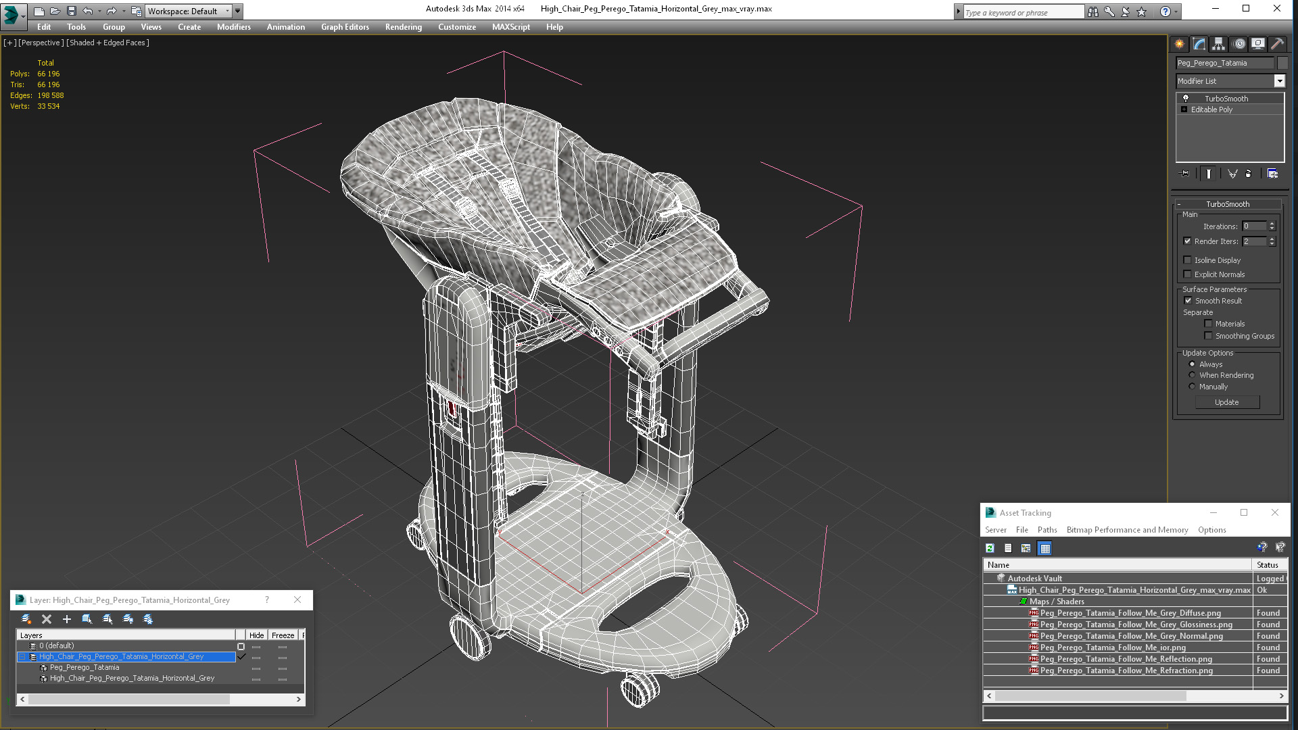Viewport: 1298px width, 730px height.
Task: Click Status Log icon in Asset Tracking
Action: (x=1008, y=548)
